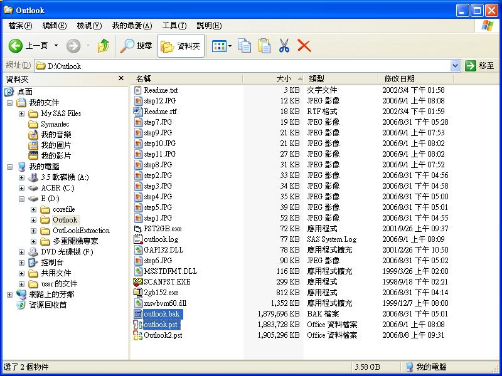The image size is (502, 376).
Task: Click the 3.5 軟碟機 (A:) drive icon
Action: click(33, 177)
